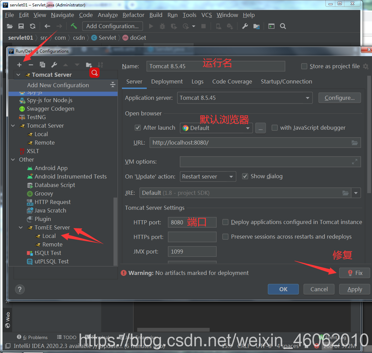Click the JMX port field
372x353 pixels.
(192, 252)
